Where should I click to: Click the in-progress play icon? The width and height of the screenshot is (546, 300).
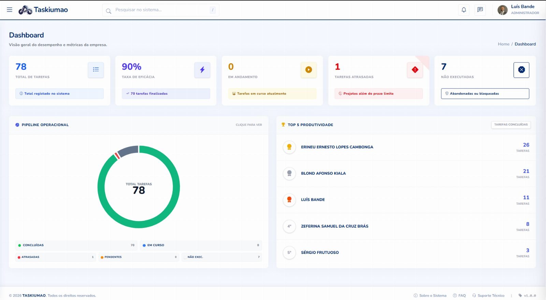click(308, 70)
